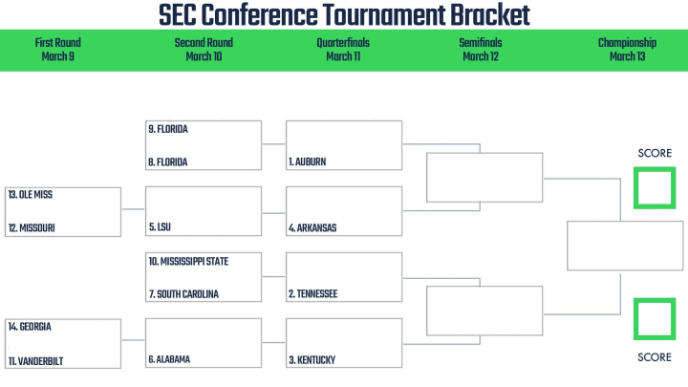688x387 pixels.
Task: Select 10. Mississippi State team entry
Action: (188, 262)
